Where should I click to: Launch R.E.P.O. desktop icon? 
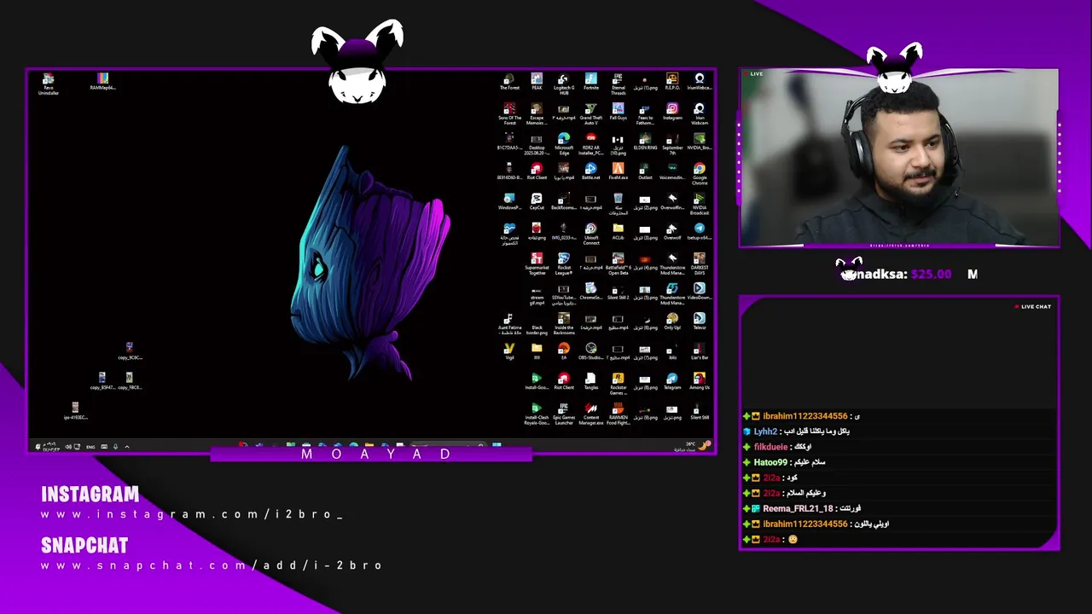tap(672, 82)
